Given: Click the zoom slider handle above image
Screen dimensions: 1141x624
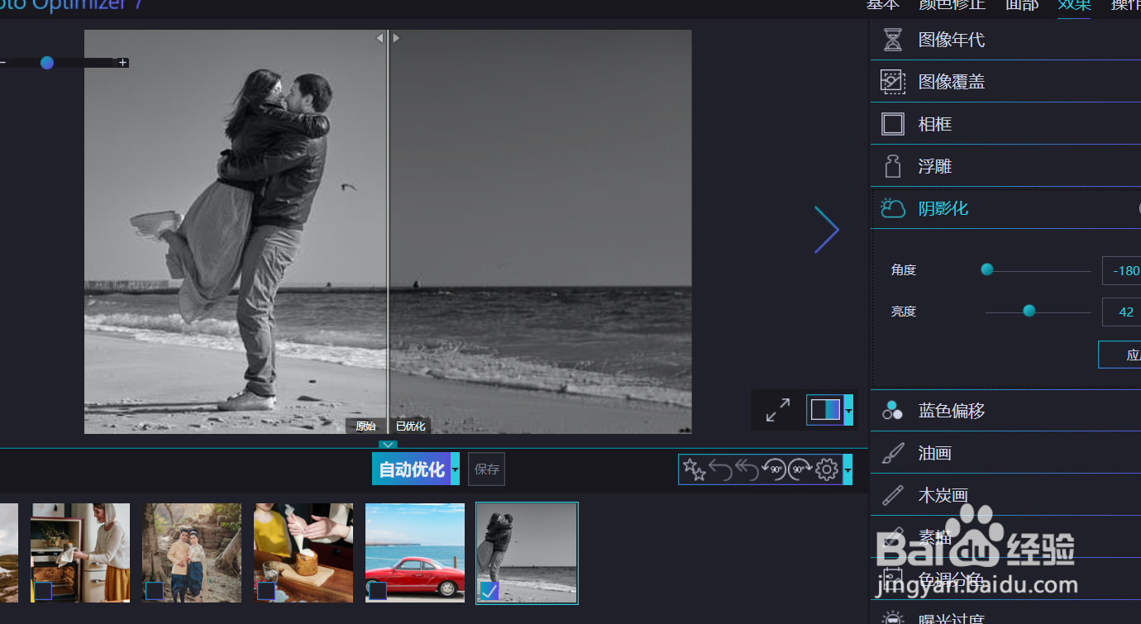Looking at the screenshot, I should coord(47,62).
